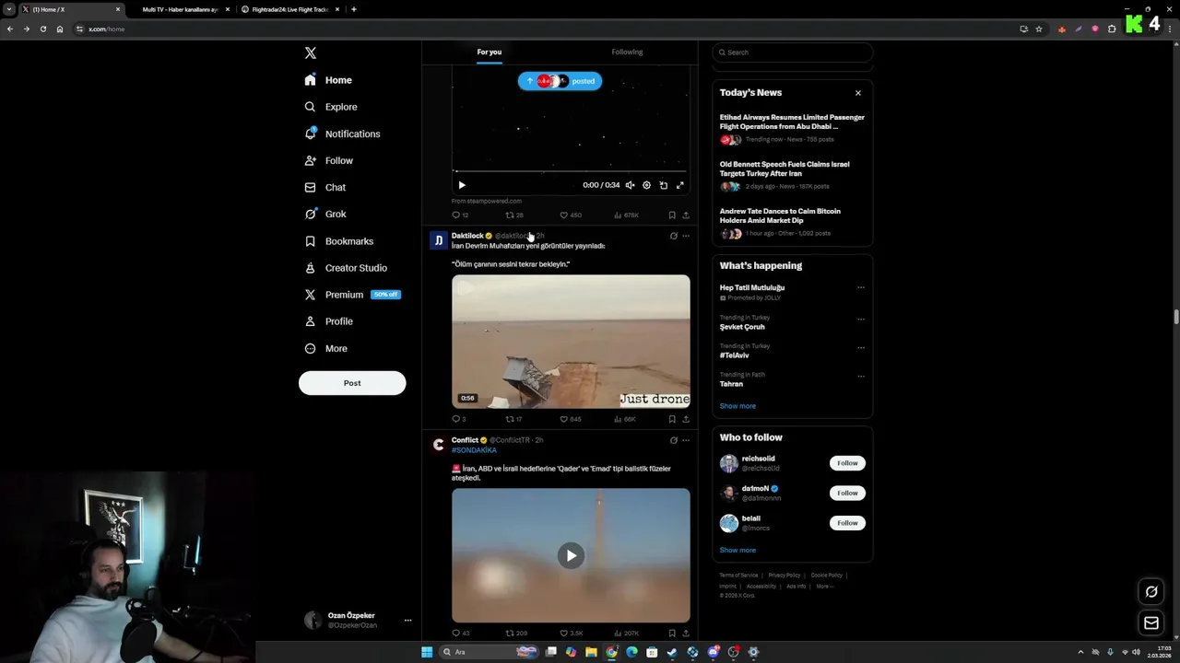This screenshot has height=663, width=1180.
Task: Open Chat in the sidebar
Action: coord(325,187)
